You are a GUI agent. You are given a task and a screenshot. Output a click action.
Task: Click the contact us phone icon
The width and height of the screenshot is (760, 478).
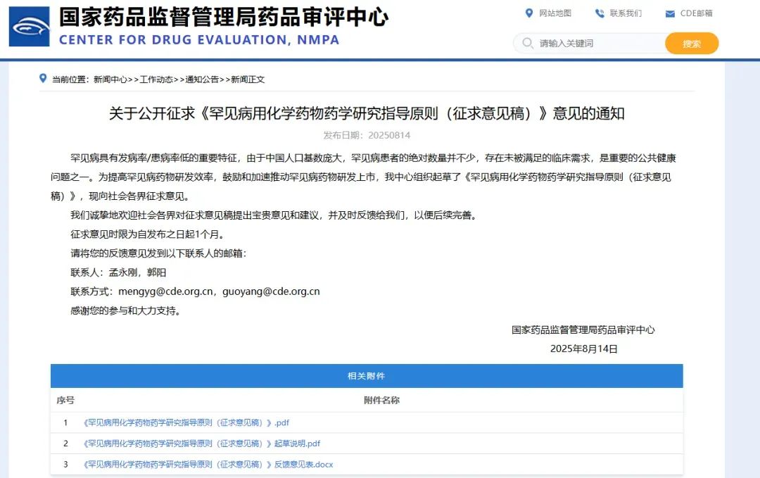click(x=600, y=13)
